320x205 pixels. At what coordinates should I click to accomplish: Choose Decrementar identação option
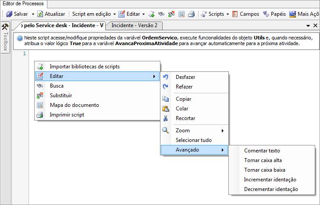(x=272, y=189)
